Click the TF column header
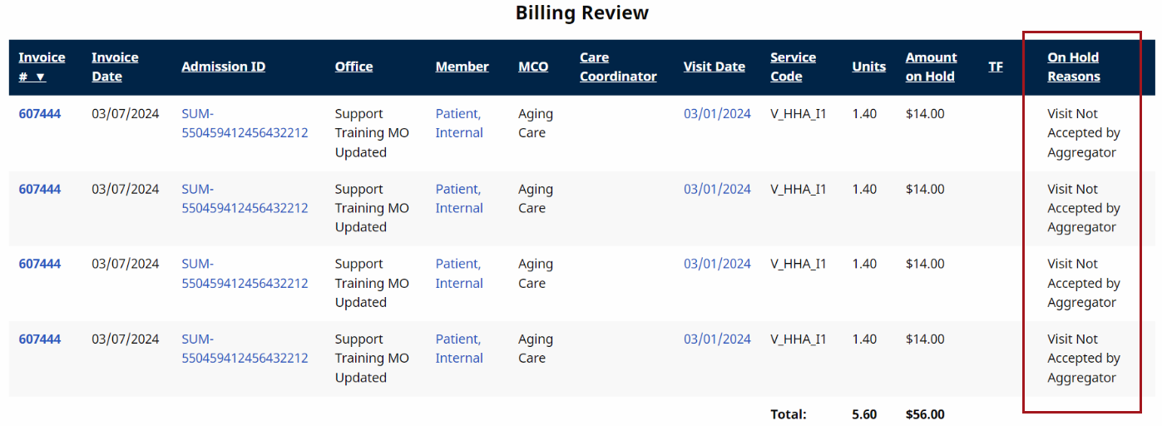This screenshot has width=1162, height=426. 995,67
